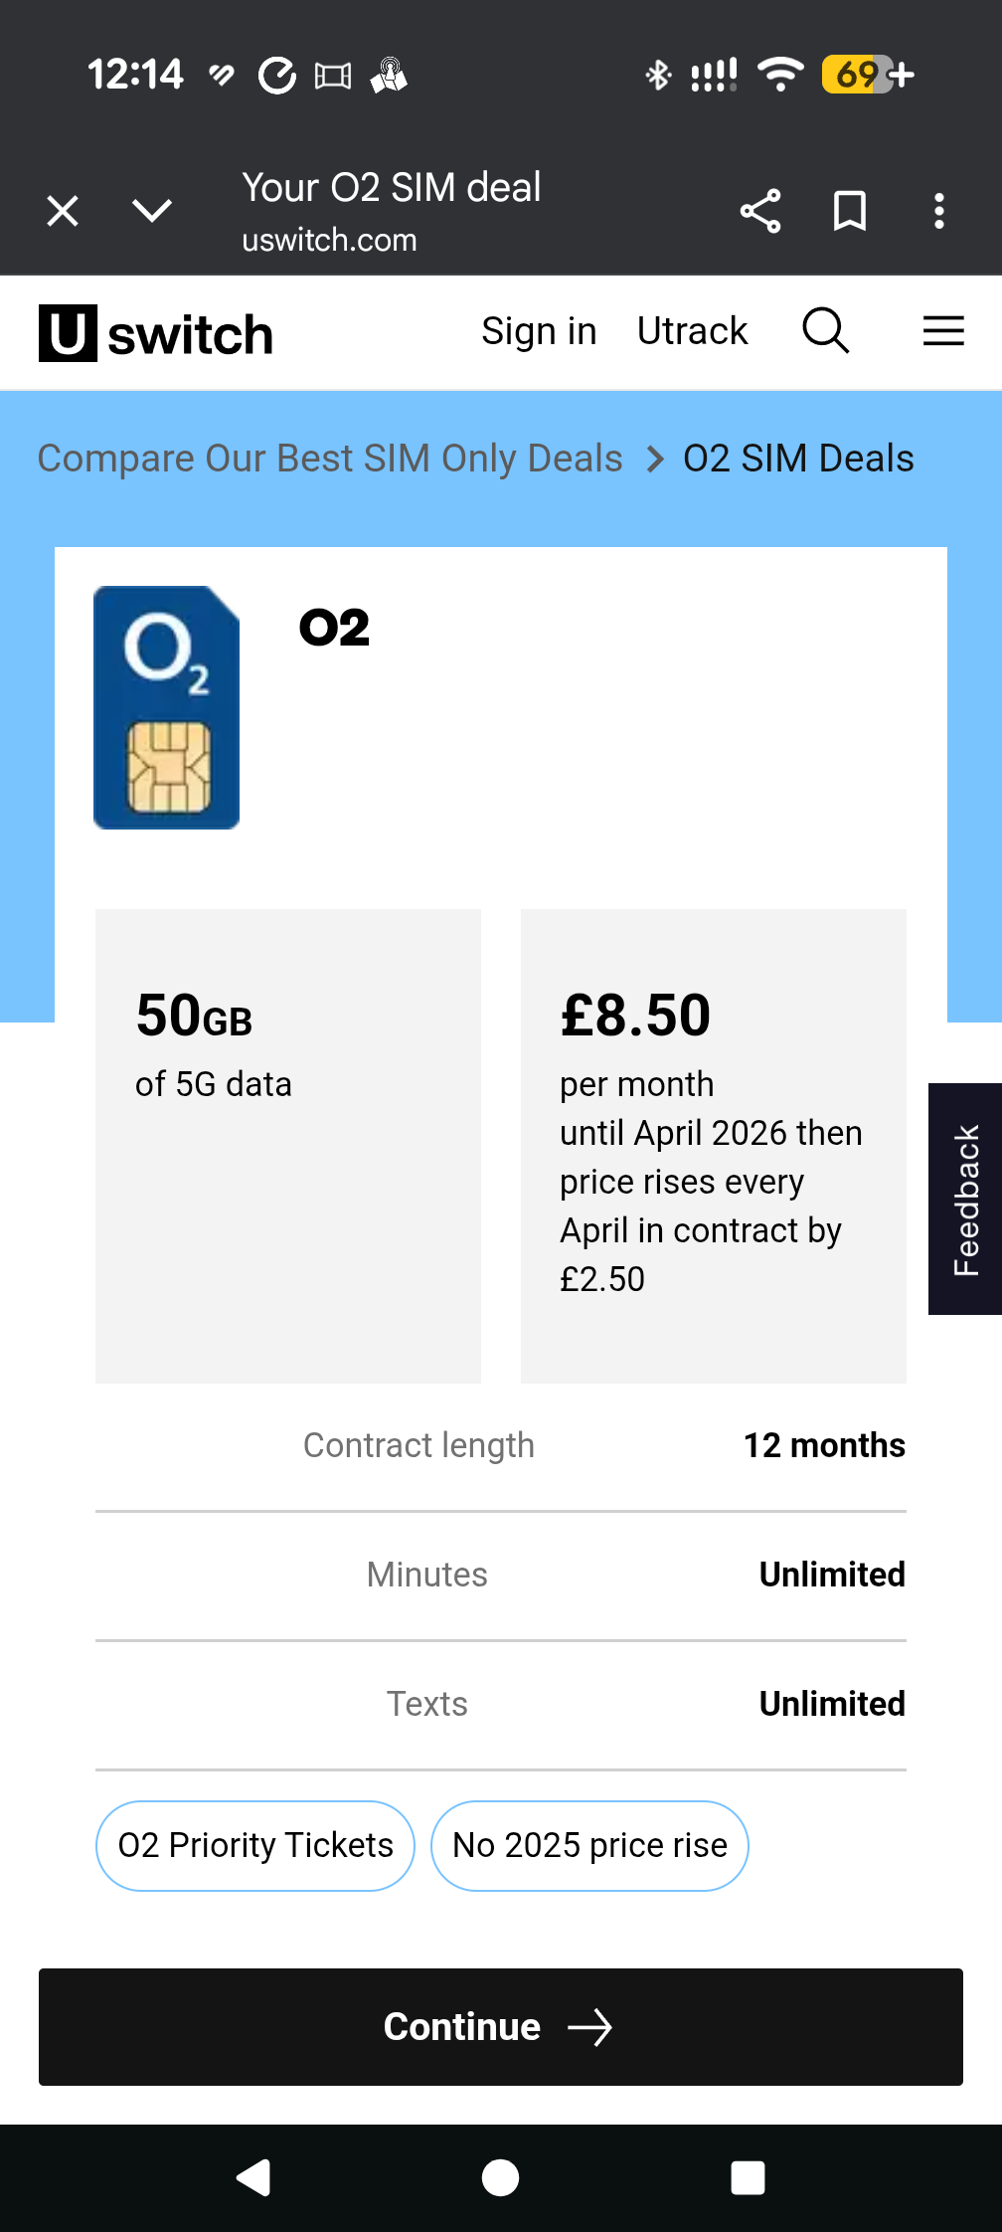Image resolution: width=1002 pixels, height=2232 pixels.
Task: Collapse the custom tab with the down chevron
Action: (151, 210)
